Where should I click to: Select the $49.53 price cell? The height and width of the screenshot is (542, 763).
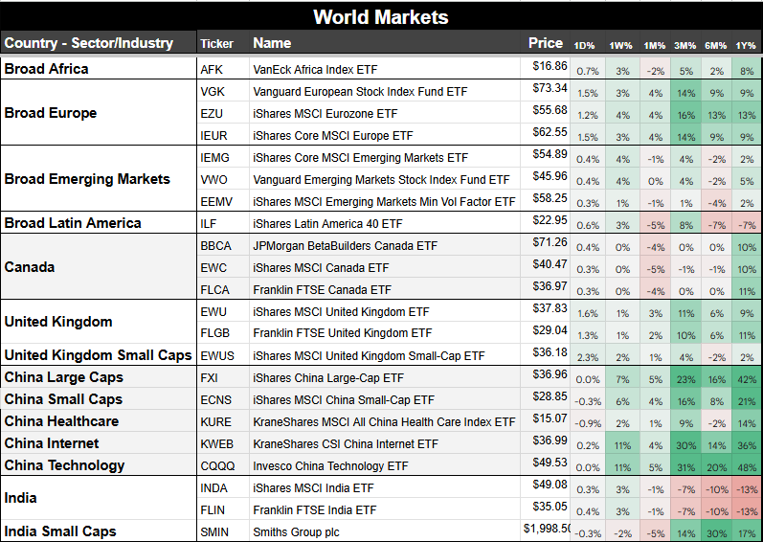click(x=545, y=464)
